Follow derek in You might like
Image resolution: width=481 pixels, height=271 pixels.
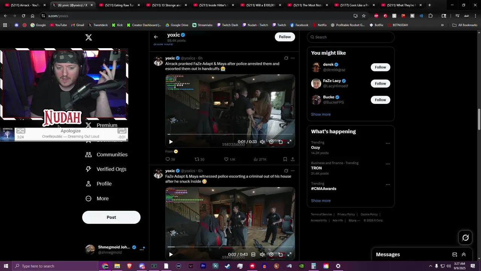tap(380, 67)
